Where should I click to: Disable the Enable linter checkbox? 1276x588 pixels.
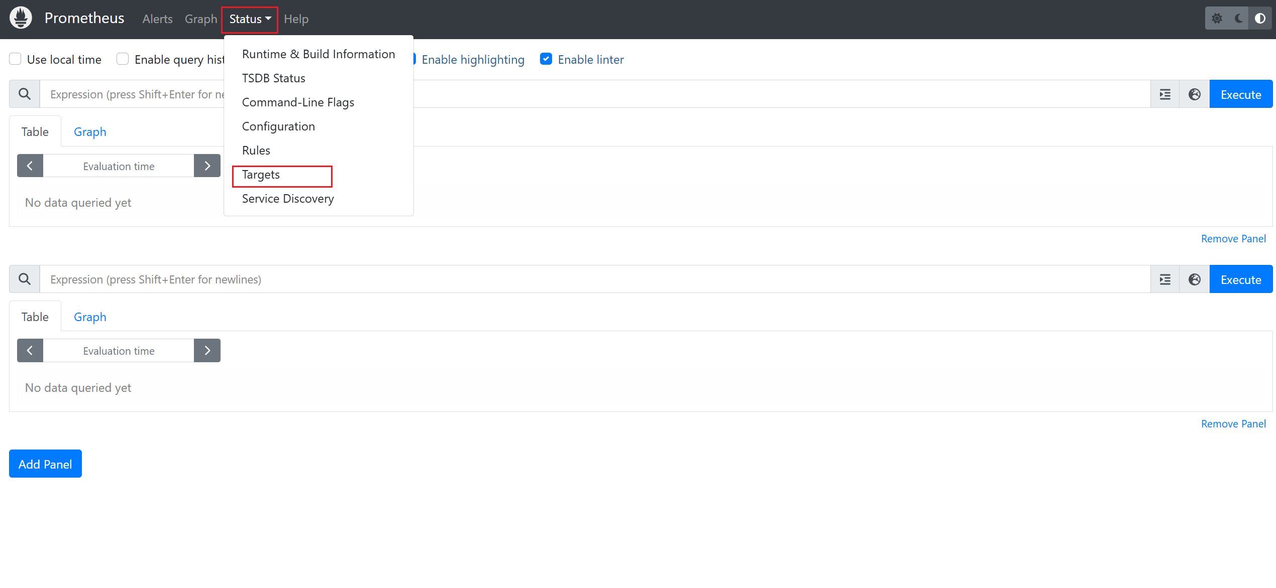546,59
